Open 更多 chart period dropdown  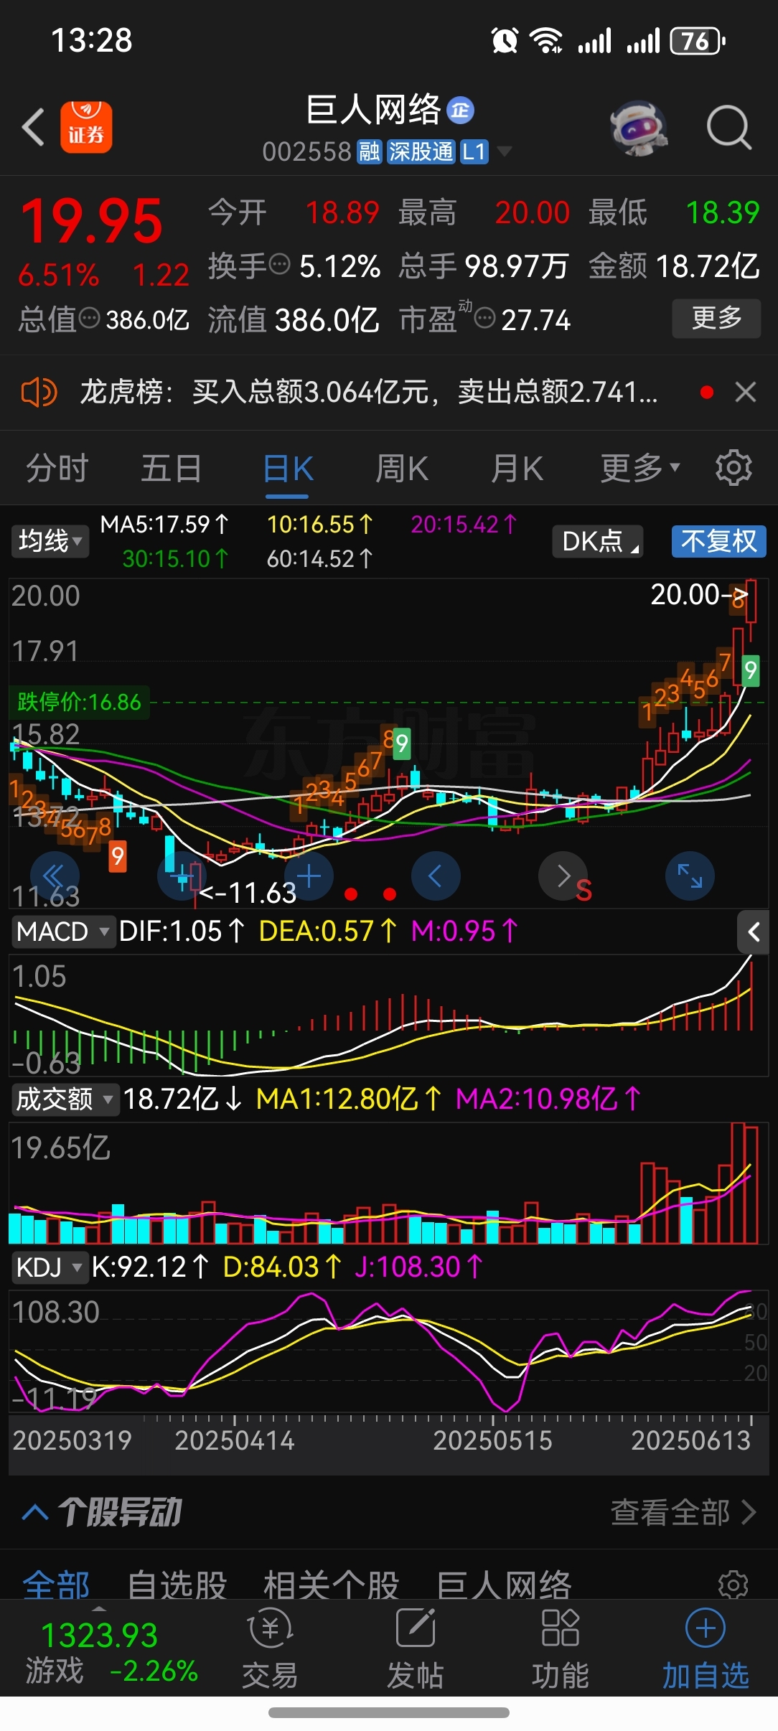click(x=639, y=469)
